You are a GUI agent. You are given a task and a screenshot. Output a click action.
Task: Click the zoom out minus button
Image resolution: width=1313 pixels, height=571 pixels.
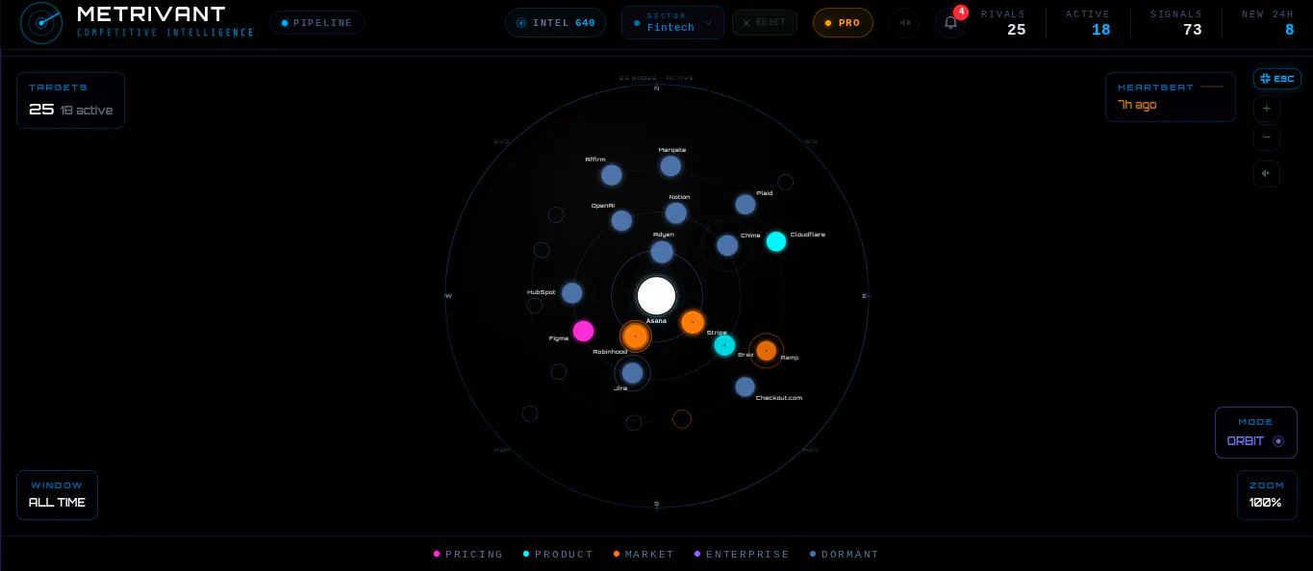1266,137
